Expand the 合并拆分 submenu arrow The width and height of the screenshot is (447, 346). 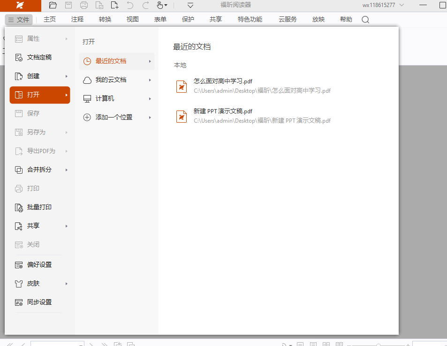[67, 170]
